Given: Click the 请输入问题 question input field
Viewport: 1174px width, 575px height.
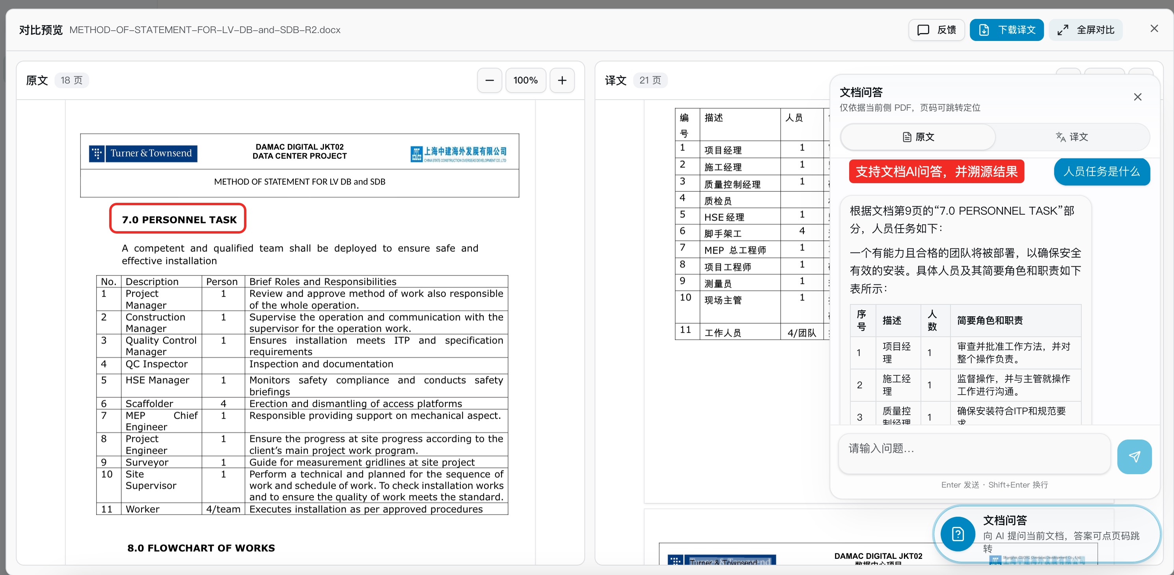Looking at the screenshot, I should point(974,454).
